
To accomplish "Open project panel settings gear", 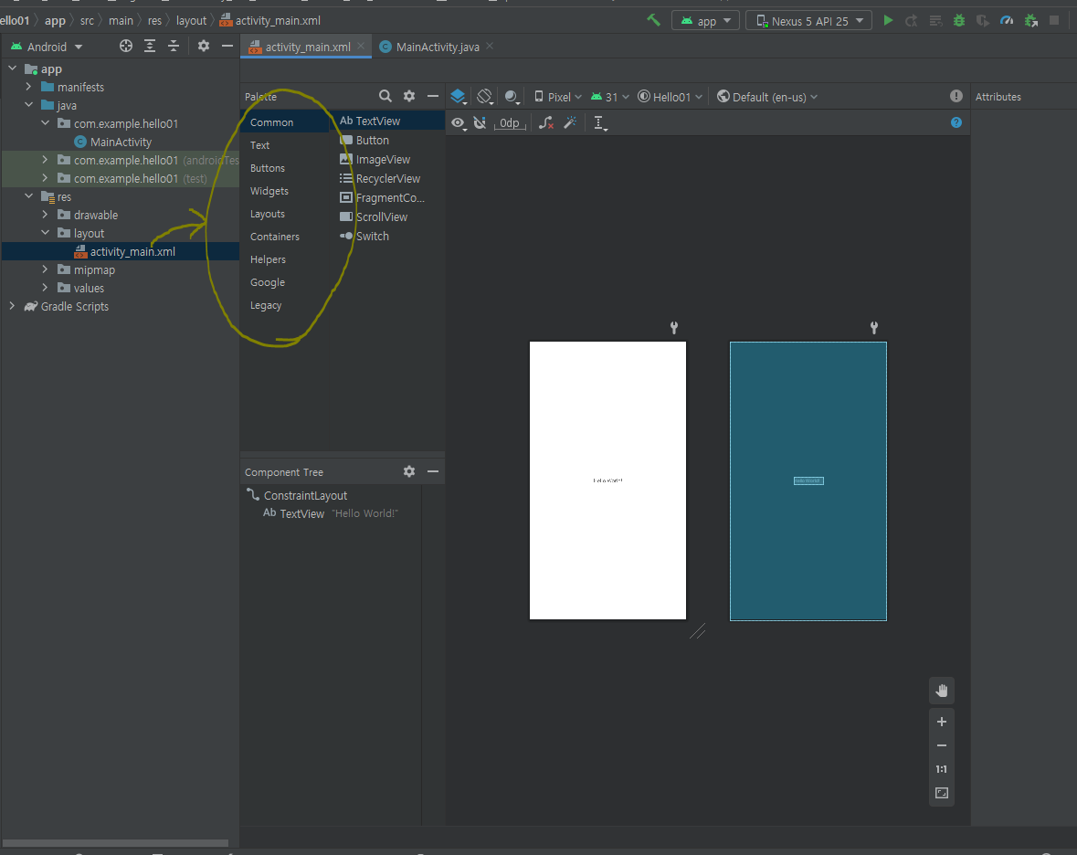I will 204,46.
